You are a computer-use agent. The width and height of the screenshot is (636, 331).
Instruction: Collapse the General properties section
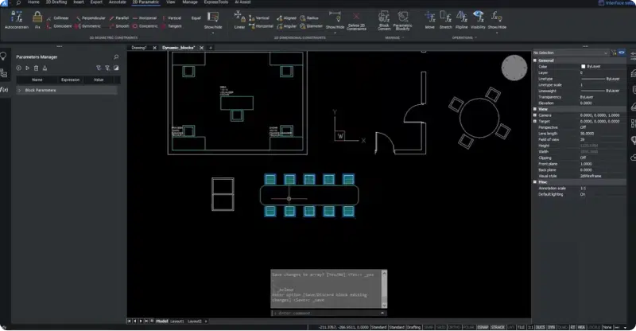point(536,60)
